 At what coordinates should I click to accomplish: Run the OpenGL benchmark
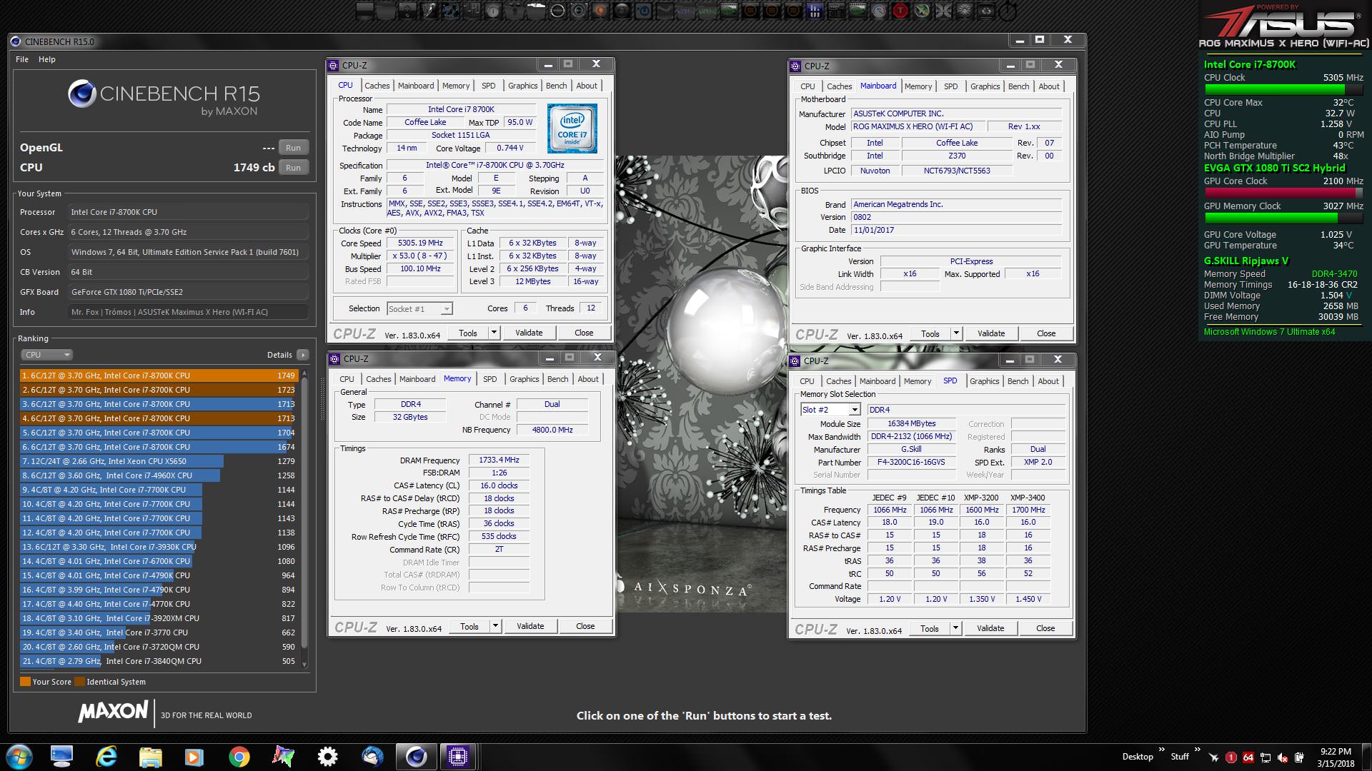click(293, 148)
